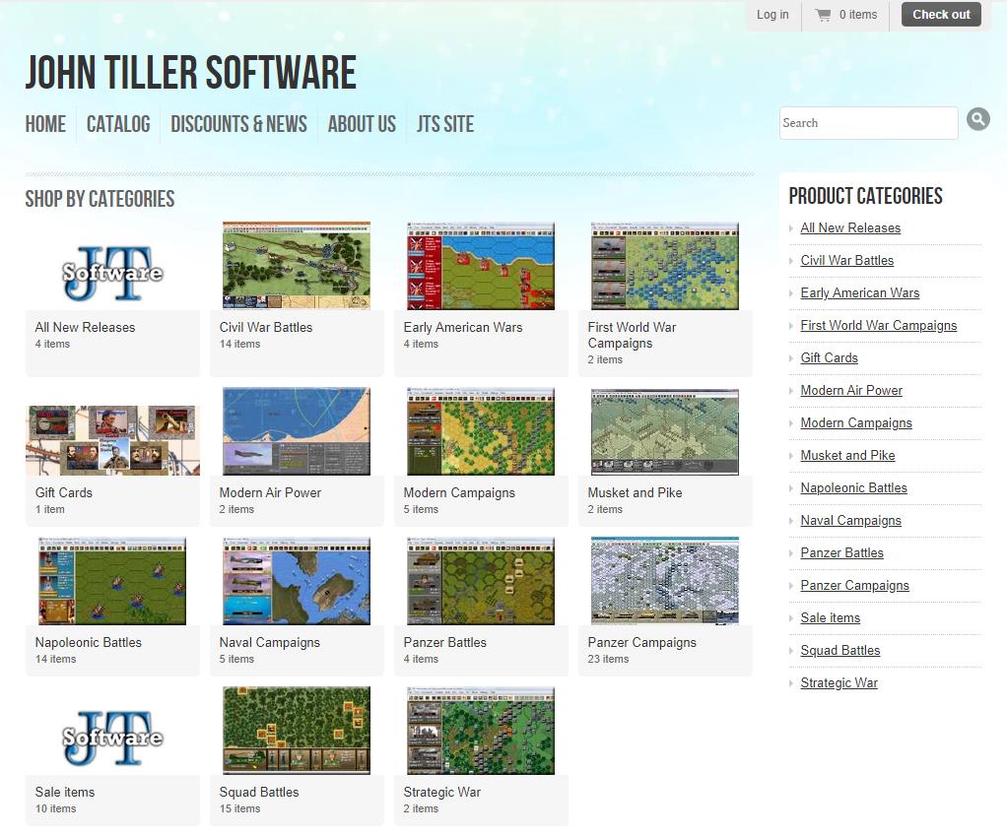
Task: Visit the JTS SITE menu link
Action: (445, 124)
